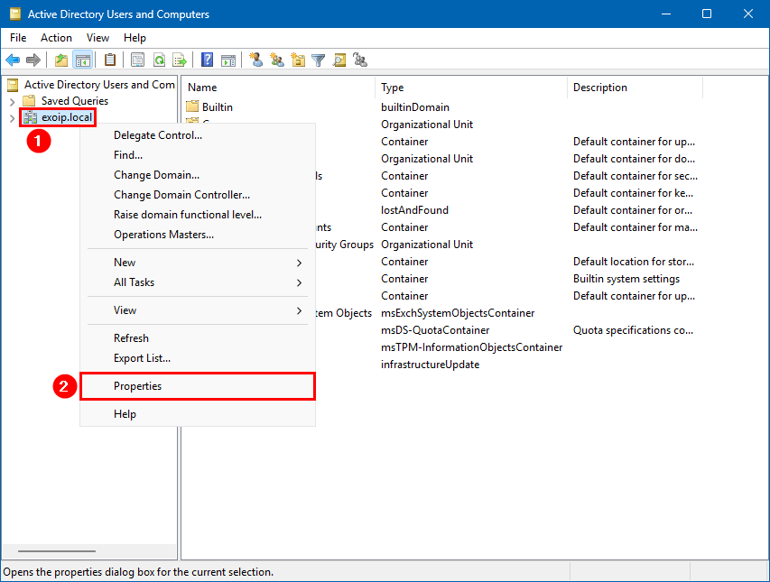Open the New submenu arrow

pos(299,263)
